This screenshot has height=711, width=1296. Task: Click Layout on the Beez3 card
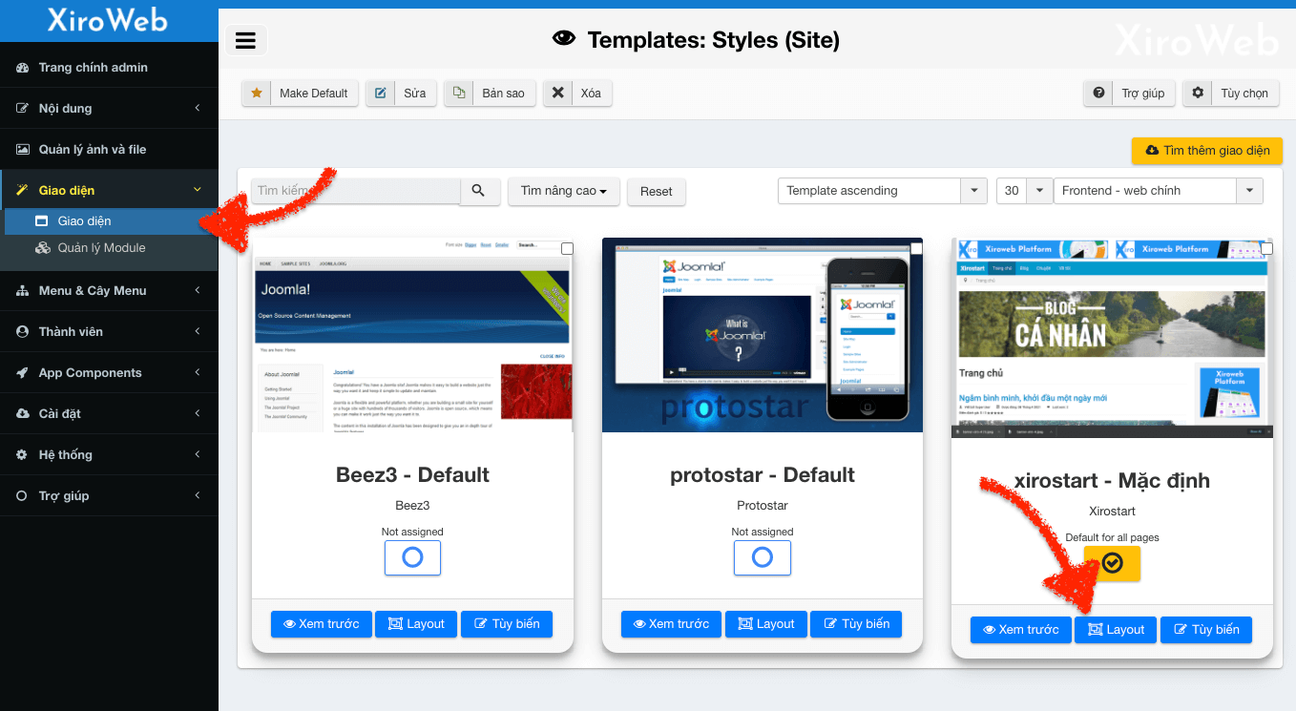pyautogui.click(x=416, y=624)
